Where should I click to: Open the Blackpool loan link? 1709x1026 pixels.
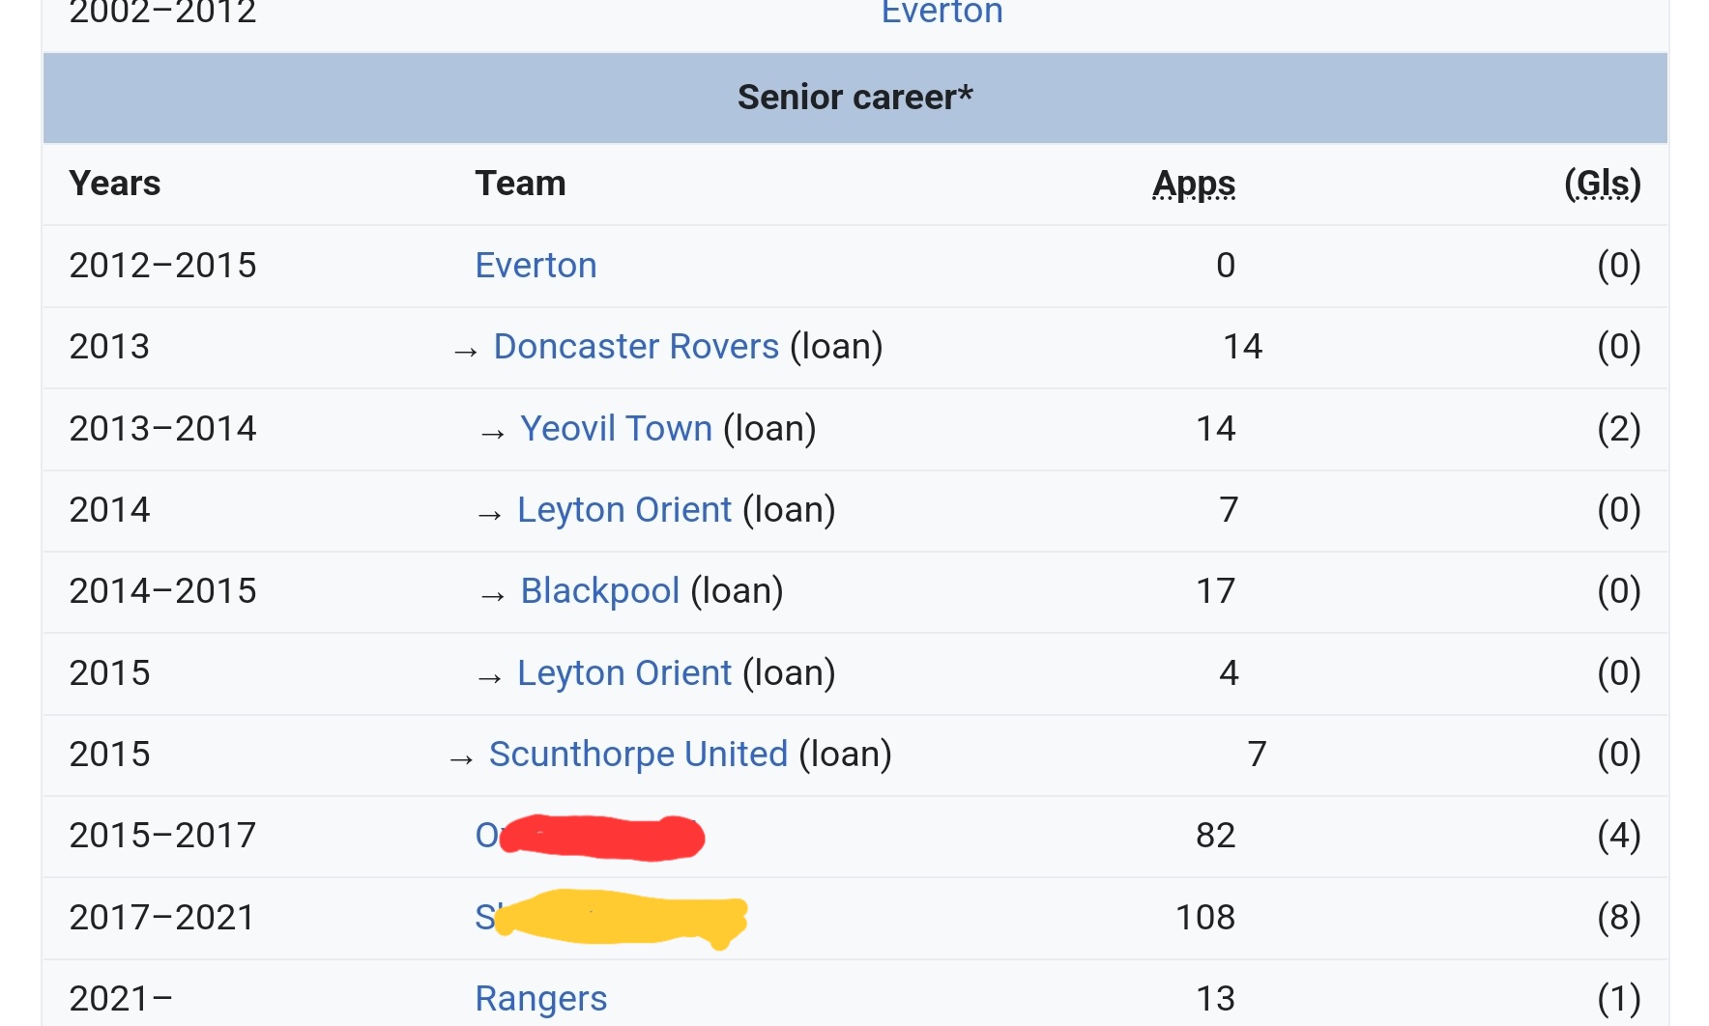click(x=599, y=591)
